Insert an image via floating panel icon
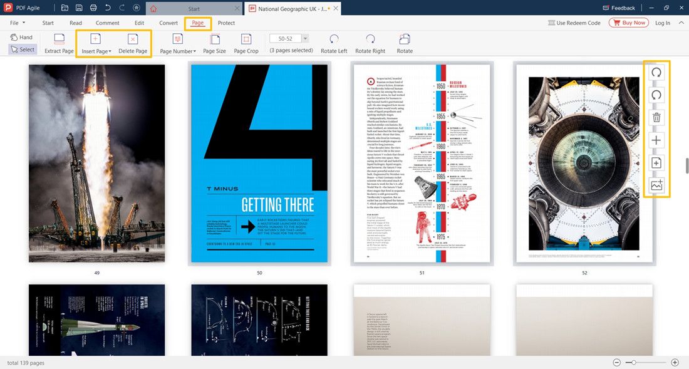This screenshot has width=689, height=369. tap(656, 185)
